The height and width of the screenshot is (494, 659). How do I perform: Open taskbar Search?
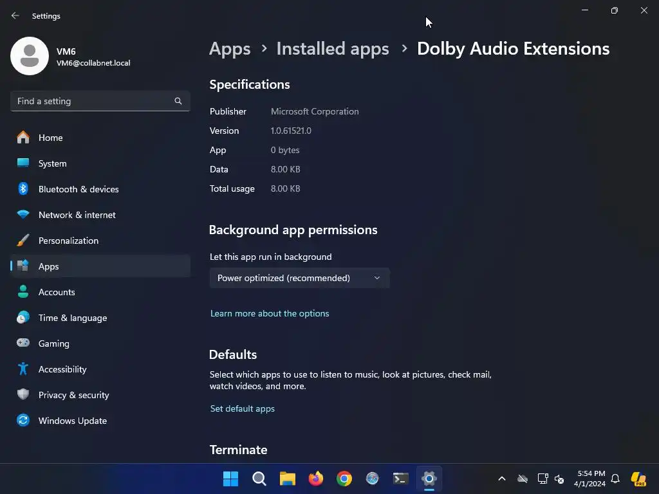259,479
